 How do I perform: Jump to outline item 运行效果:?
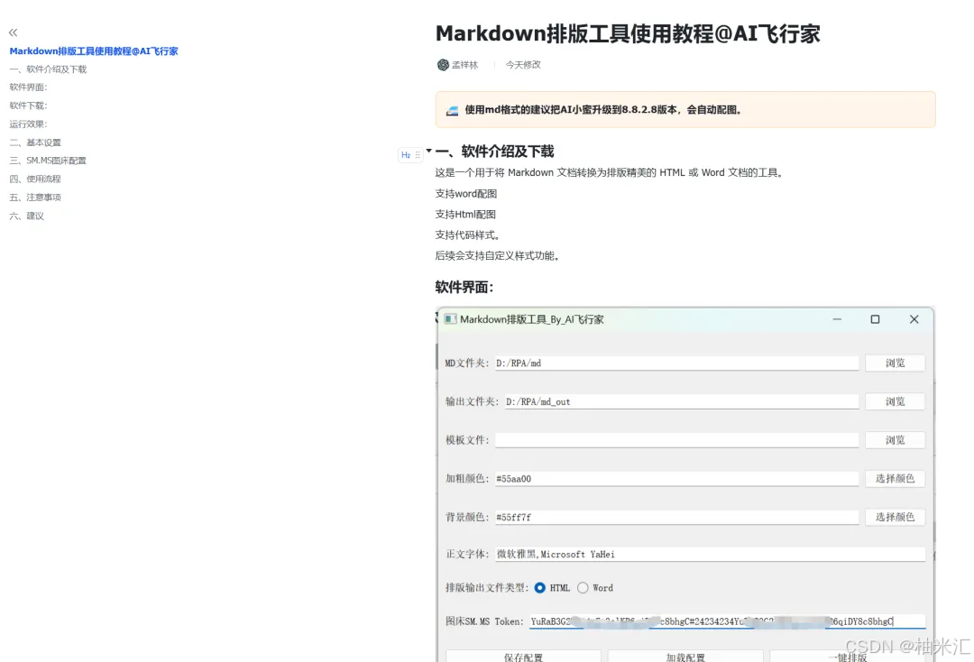(28, 124)
